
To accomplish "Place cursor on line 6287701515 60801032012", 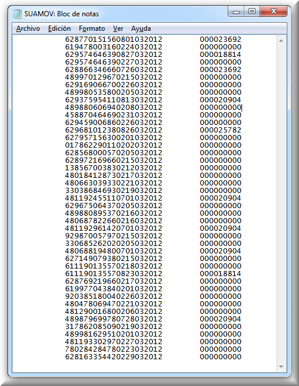I will click(x=114, y=40).
